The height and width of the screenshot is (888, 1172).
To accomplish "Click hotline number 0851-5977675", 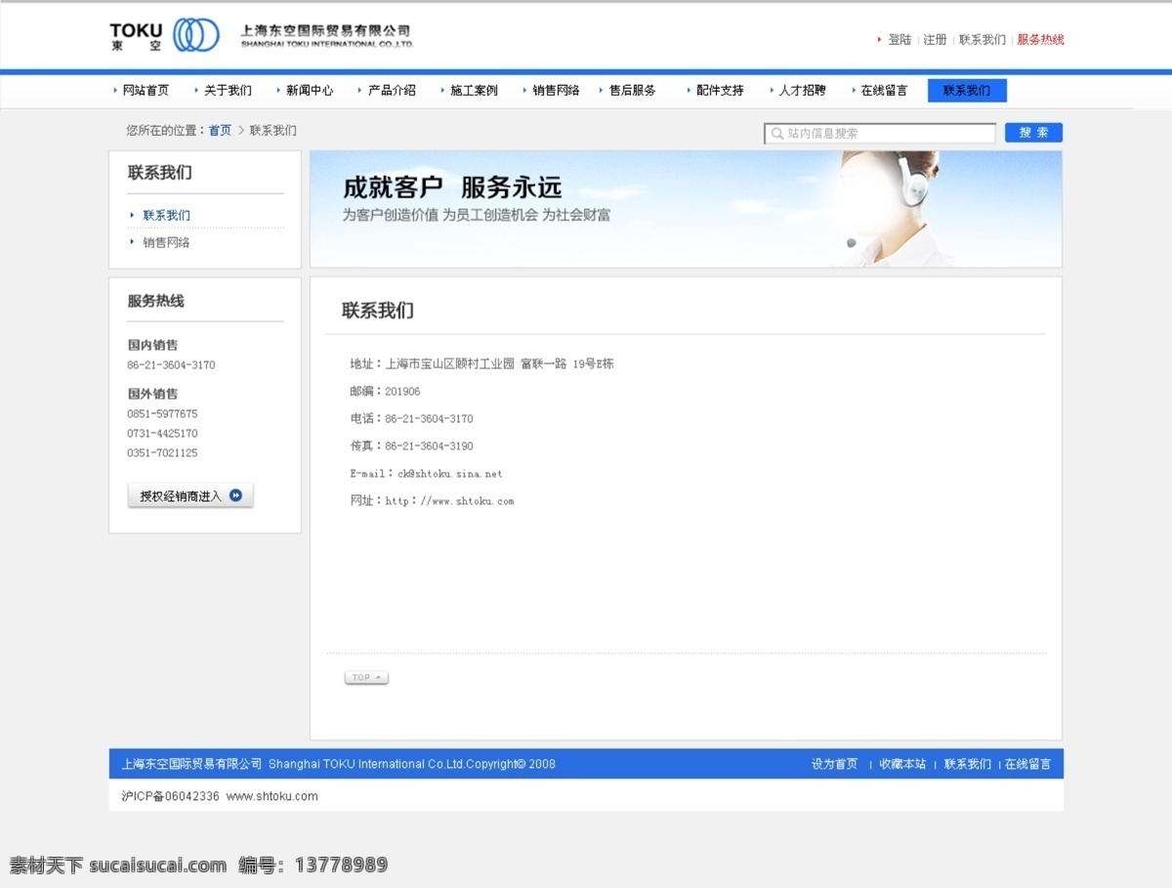I will [x=162, y=414].
